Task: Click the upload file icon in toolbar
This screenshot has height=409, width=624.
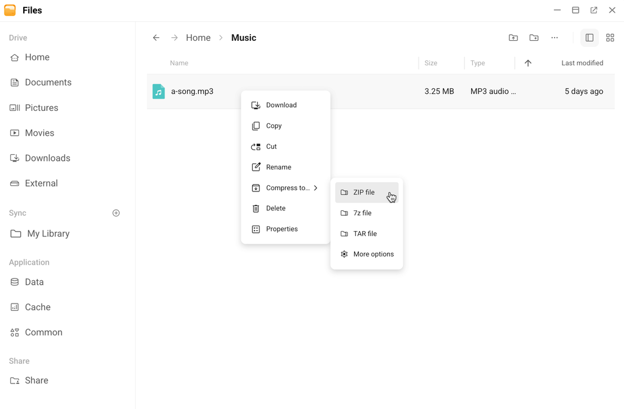Action: click(x=513, y=37)
